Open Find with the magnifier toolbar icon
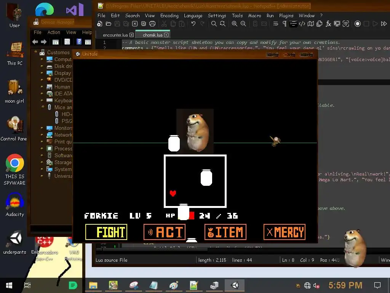This screenshot has width=390, height=293. tap(214, 24)
